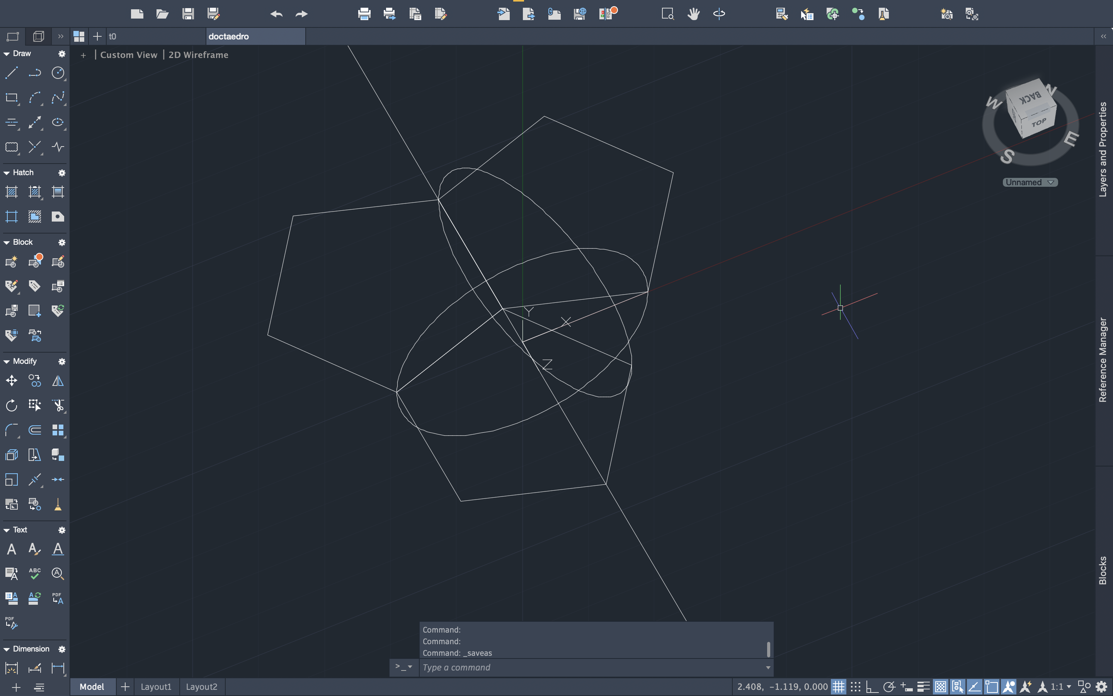Select the Line tool in Draw panel

(12, 73)
